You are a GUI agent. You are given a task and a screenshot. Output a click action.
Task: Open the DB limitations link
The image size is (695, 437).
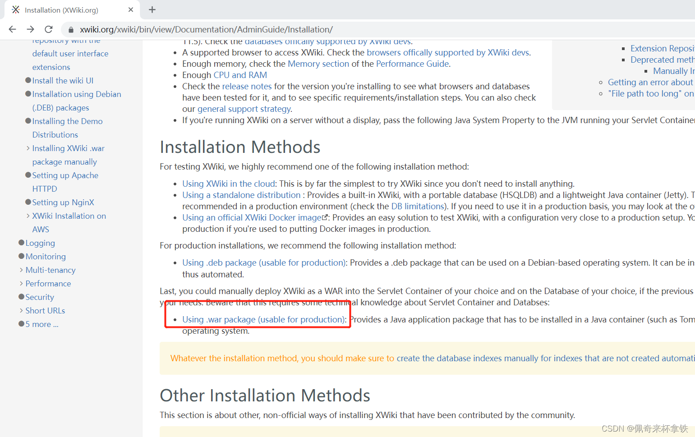coord(418,206)
